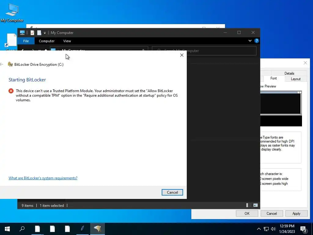
Task: Select the Details tab in properties dialog
Action: point(289,73)
